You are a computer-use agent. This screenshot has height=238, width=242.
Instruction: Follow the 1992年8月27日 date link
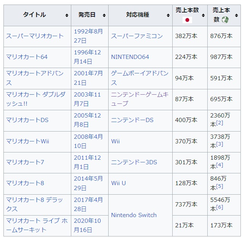tap(88, 36)
